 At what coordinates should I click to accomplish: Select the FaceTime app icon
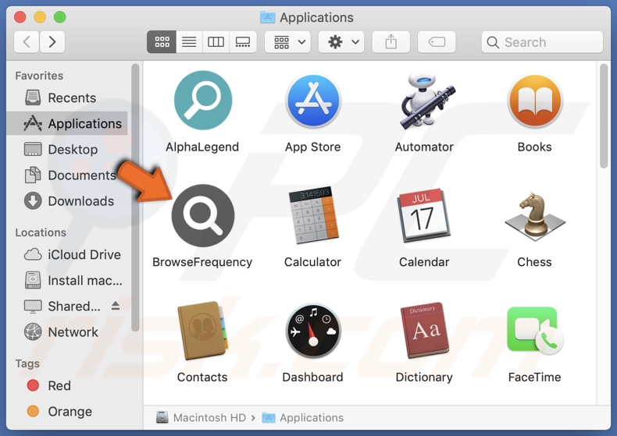[x=535, y=331]
